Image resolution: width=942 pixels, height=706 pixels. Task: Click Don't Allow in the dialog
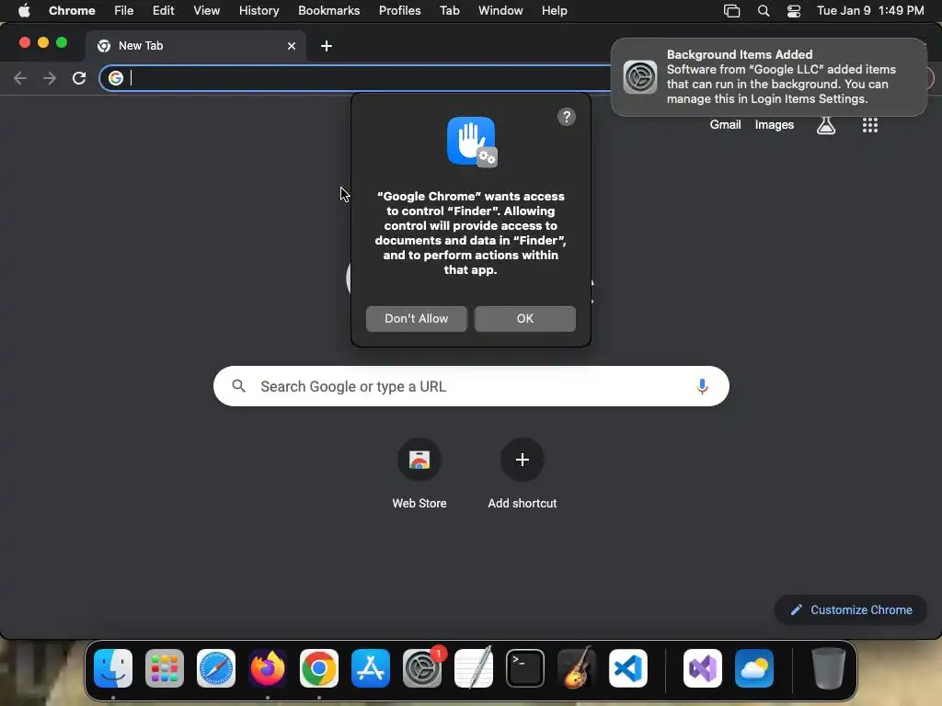click(x=417, y=319)
